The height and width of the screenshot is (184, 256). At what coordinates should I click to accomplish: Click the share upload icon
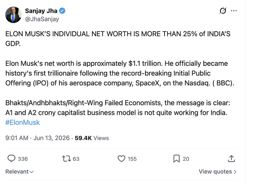click(232, 158)
